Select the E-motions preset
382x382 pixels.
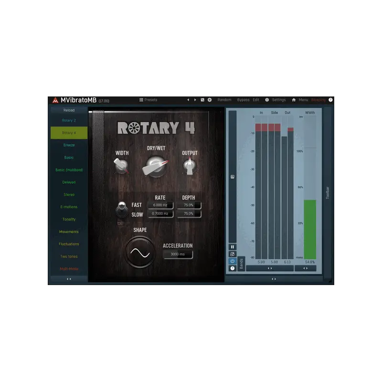(69, 207)
